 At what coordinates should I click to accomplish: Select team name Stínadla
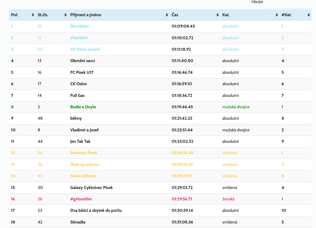point(78,222)
